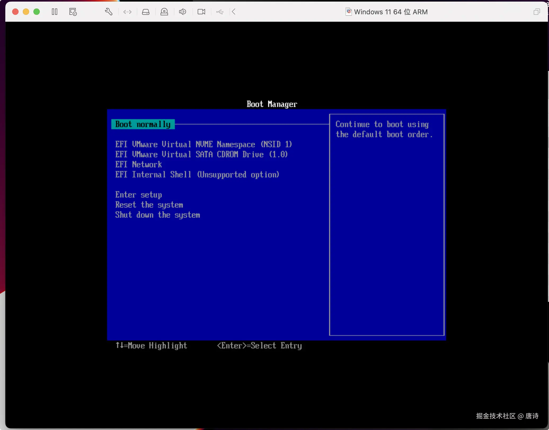Pause the virtual machine

(55, 12)
